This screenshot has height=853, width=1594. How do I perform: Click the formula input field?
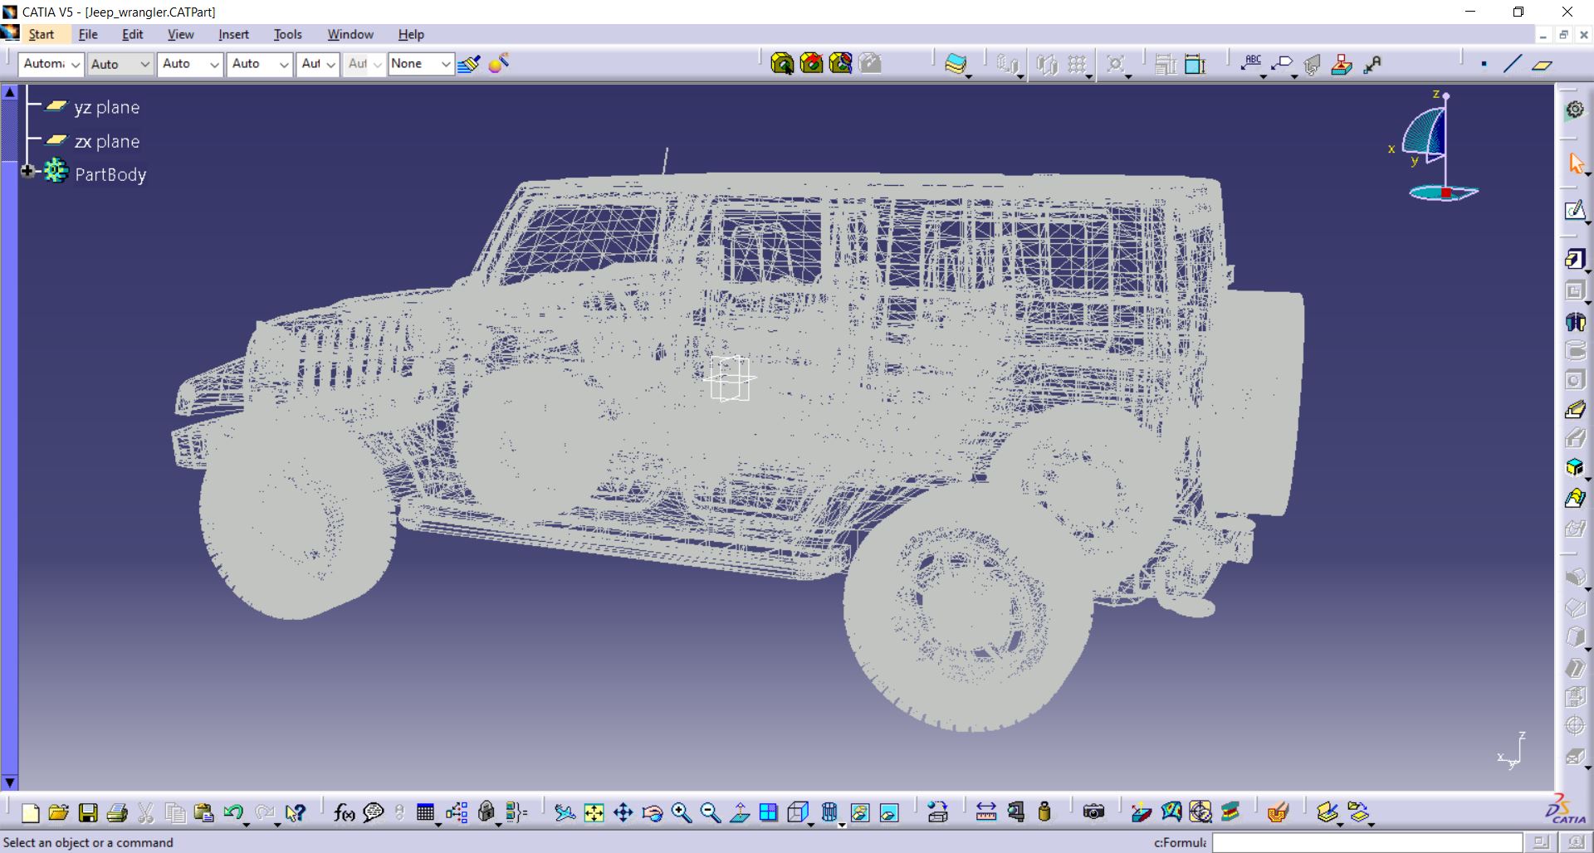pyautogui.click(x=1367, y=842)
